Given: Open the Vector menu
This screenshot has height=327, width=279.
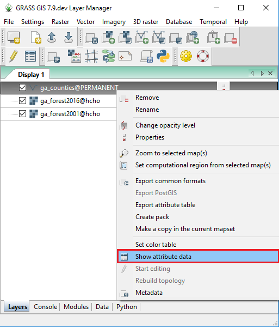Looking at the screenshot, I should 85,22.
